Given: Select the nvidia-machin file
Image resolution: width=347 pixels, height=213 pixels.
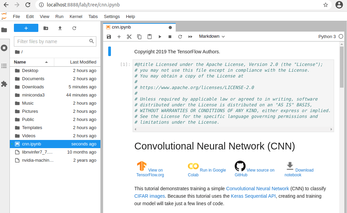Looking at the screenshot, I should [55, 160].
